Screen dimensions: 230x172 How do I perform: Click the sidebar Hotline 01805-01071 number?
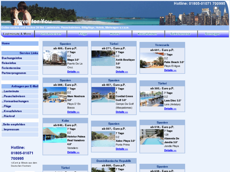[x=22, y=153]
